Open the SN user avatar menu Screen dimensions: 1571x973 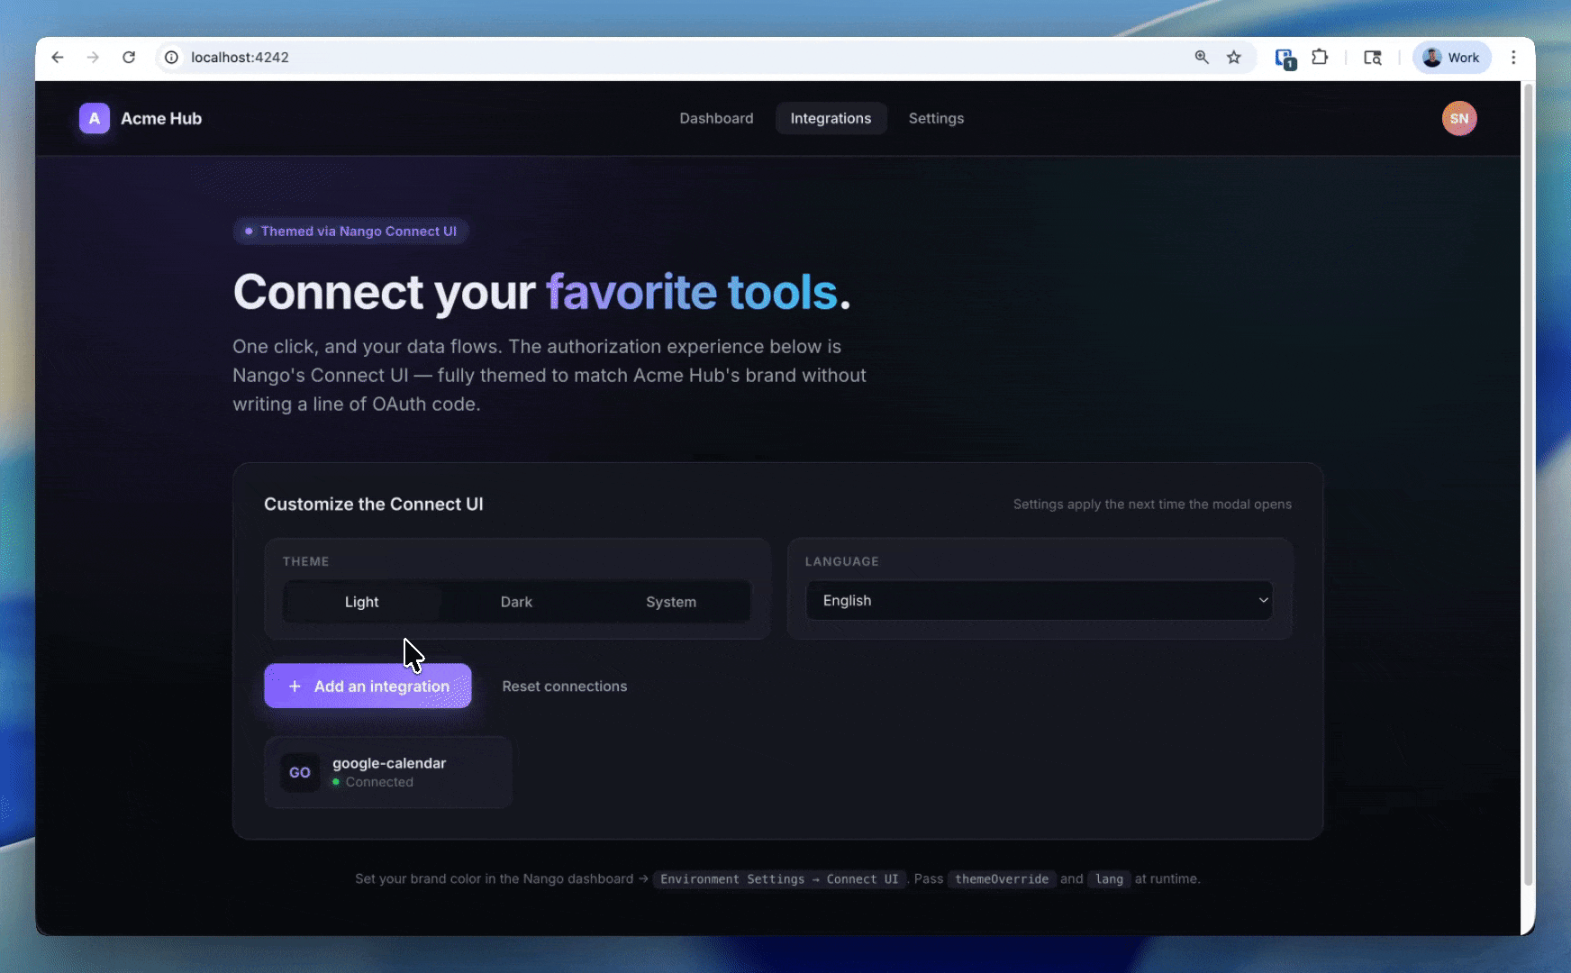(x=1459, y=118)
